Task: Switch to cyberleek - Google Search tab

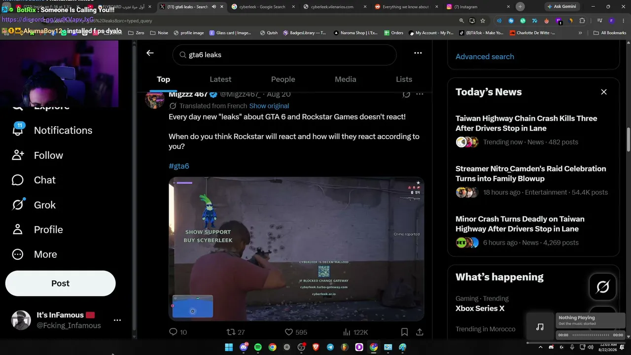Action: pos(262,7)
